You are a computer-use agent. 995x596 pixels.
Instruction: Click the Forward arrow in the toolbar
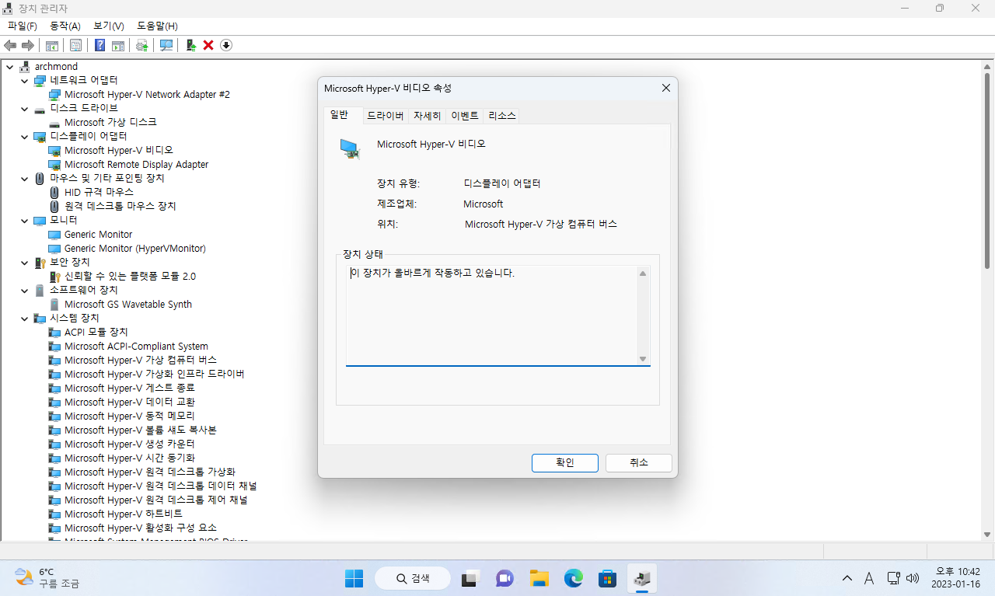[x=27, y=45]
